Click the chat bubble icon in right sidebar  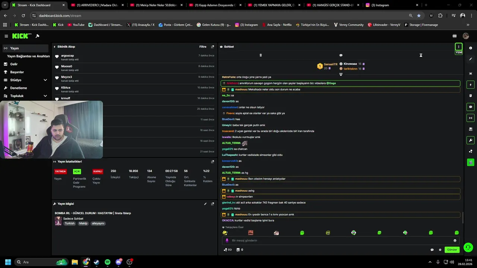click(x=471, y=107)
